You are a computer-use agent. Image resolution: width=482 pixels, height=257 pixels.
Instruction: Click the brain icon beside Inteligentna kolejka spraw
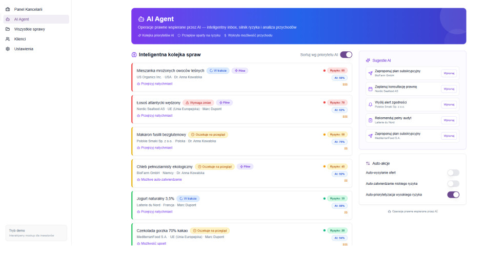click(x=134, y=54)
